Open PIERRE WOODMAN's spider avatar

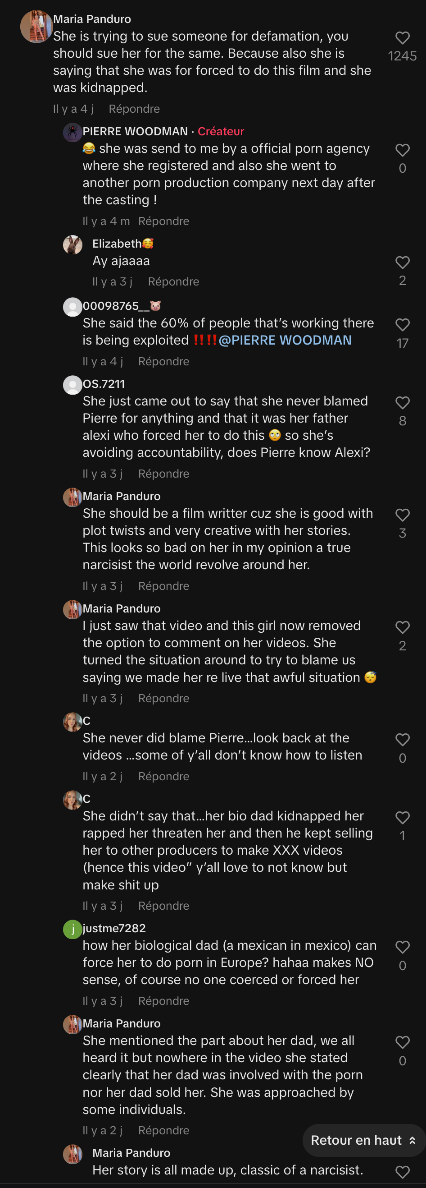point(73,132)
